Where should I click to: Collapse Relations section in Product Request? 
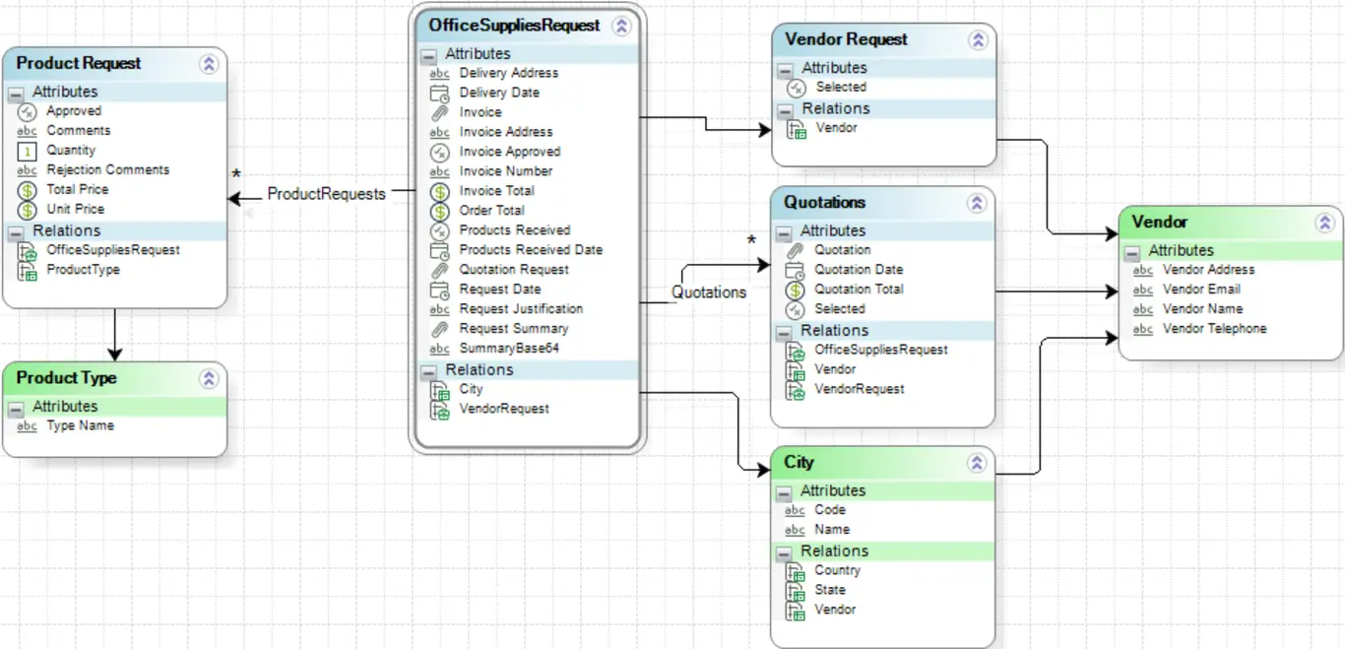pos(17,232)
